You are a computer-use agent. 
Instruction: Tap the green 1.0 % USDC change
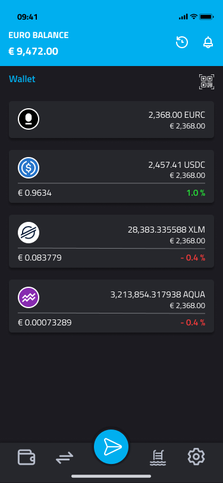click(x=196, y=193)
